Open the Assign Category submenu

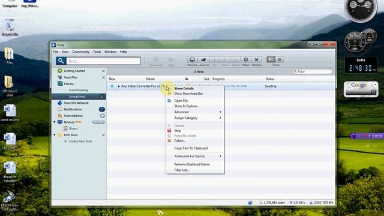(x=195, y=118)
